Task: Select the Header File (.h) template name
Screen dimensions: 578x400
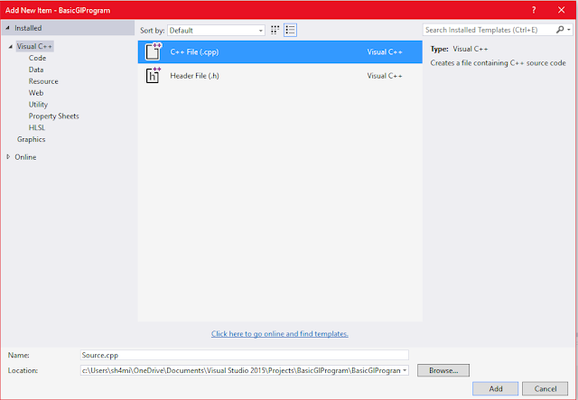Action: [194, 76]
